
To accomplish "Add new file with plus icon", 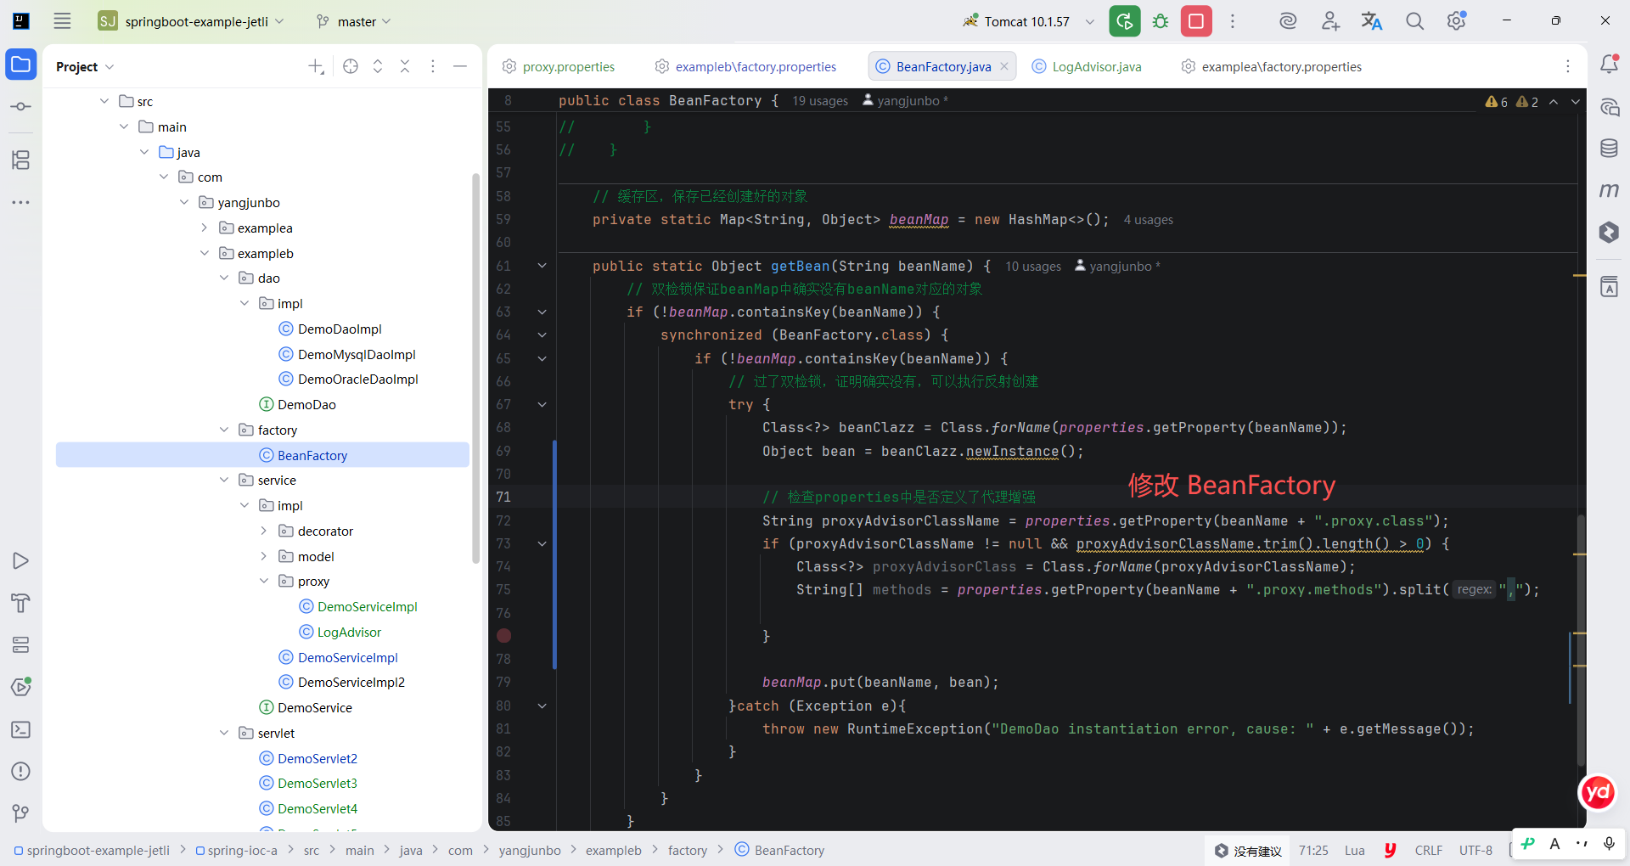I will [316, 66].
